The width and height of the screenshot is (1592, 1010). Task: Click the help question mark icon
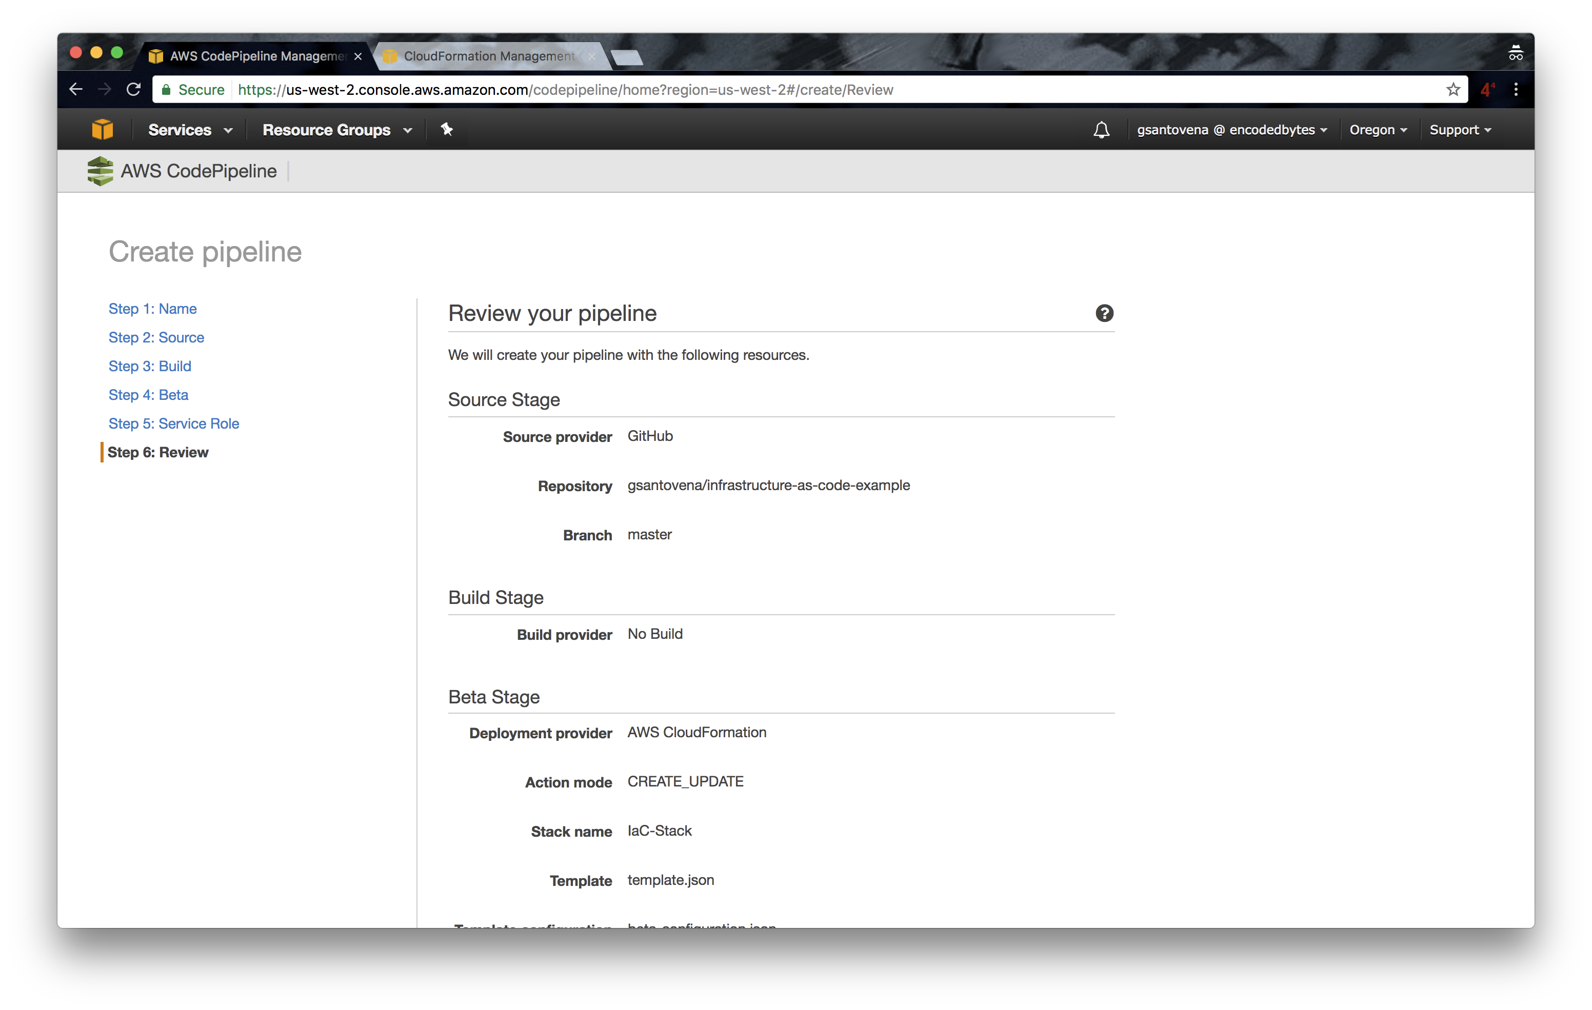click(1104, 313)
